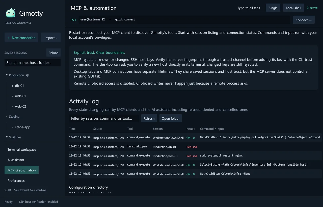Click the Time column header
Image resolution: width=323 pixels, height=207 pixels.
(x=72, y=129)
